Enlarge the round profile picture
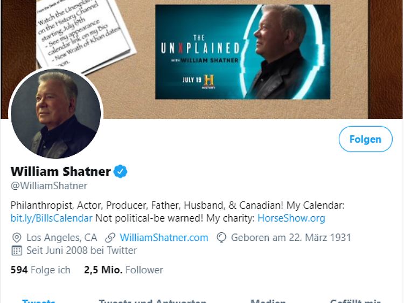 point(55,114)
